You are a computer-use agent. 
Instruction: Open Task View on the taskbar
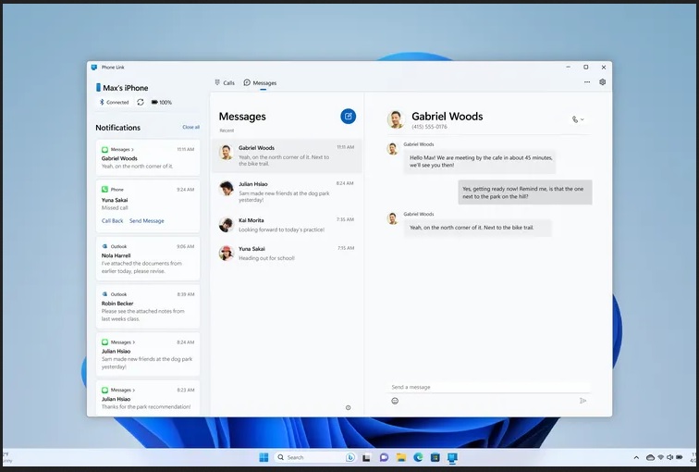[366, 457]
